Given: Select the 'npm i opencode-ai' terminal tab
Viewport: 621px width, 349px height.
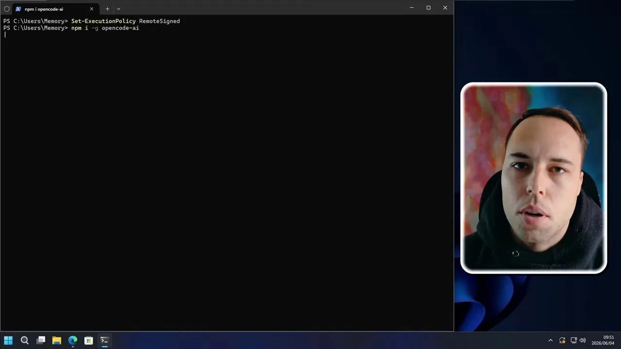Looking at the screenshot, I should click(x=54, y=9).
